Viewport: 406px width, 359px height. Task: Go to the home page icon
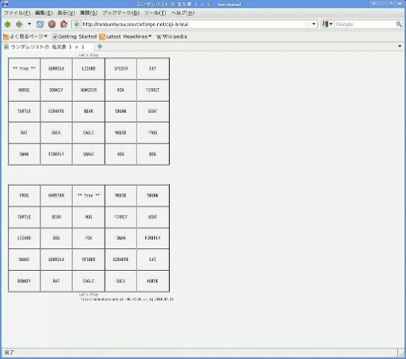[64, 24]
